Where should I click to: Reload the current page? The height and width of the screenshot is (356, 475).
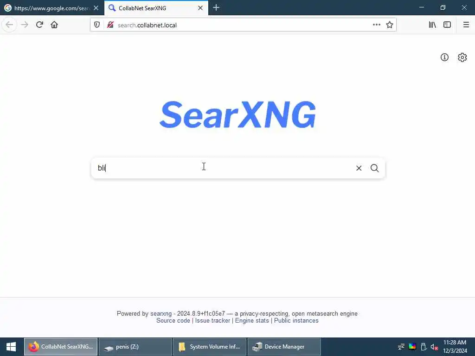click(39, 25)
